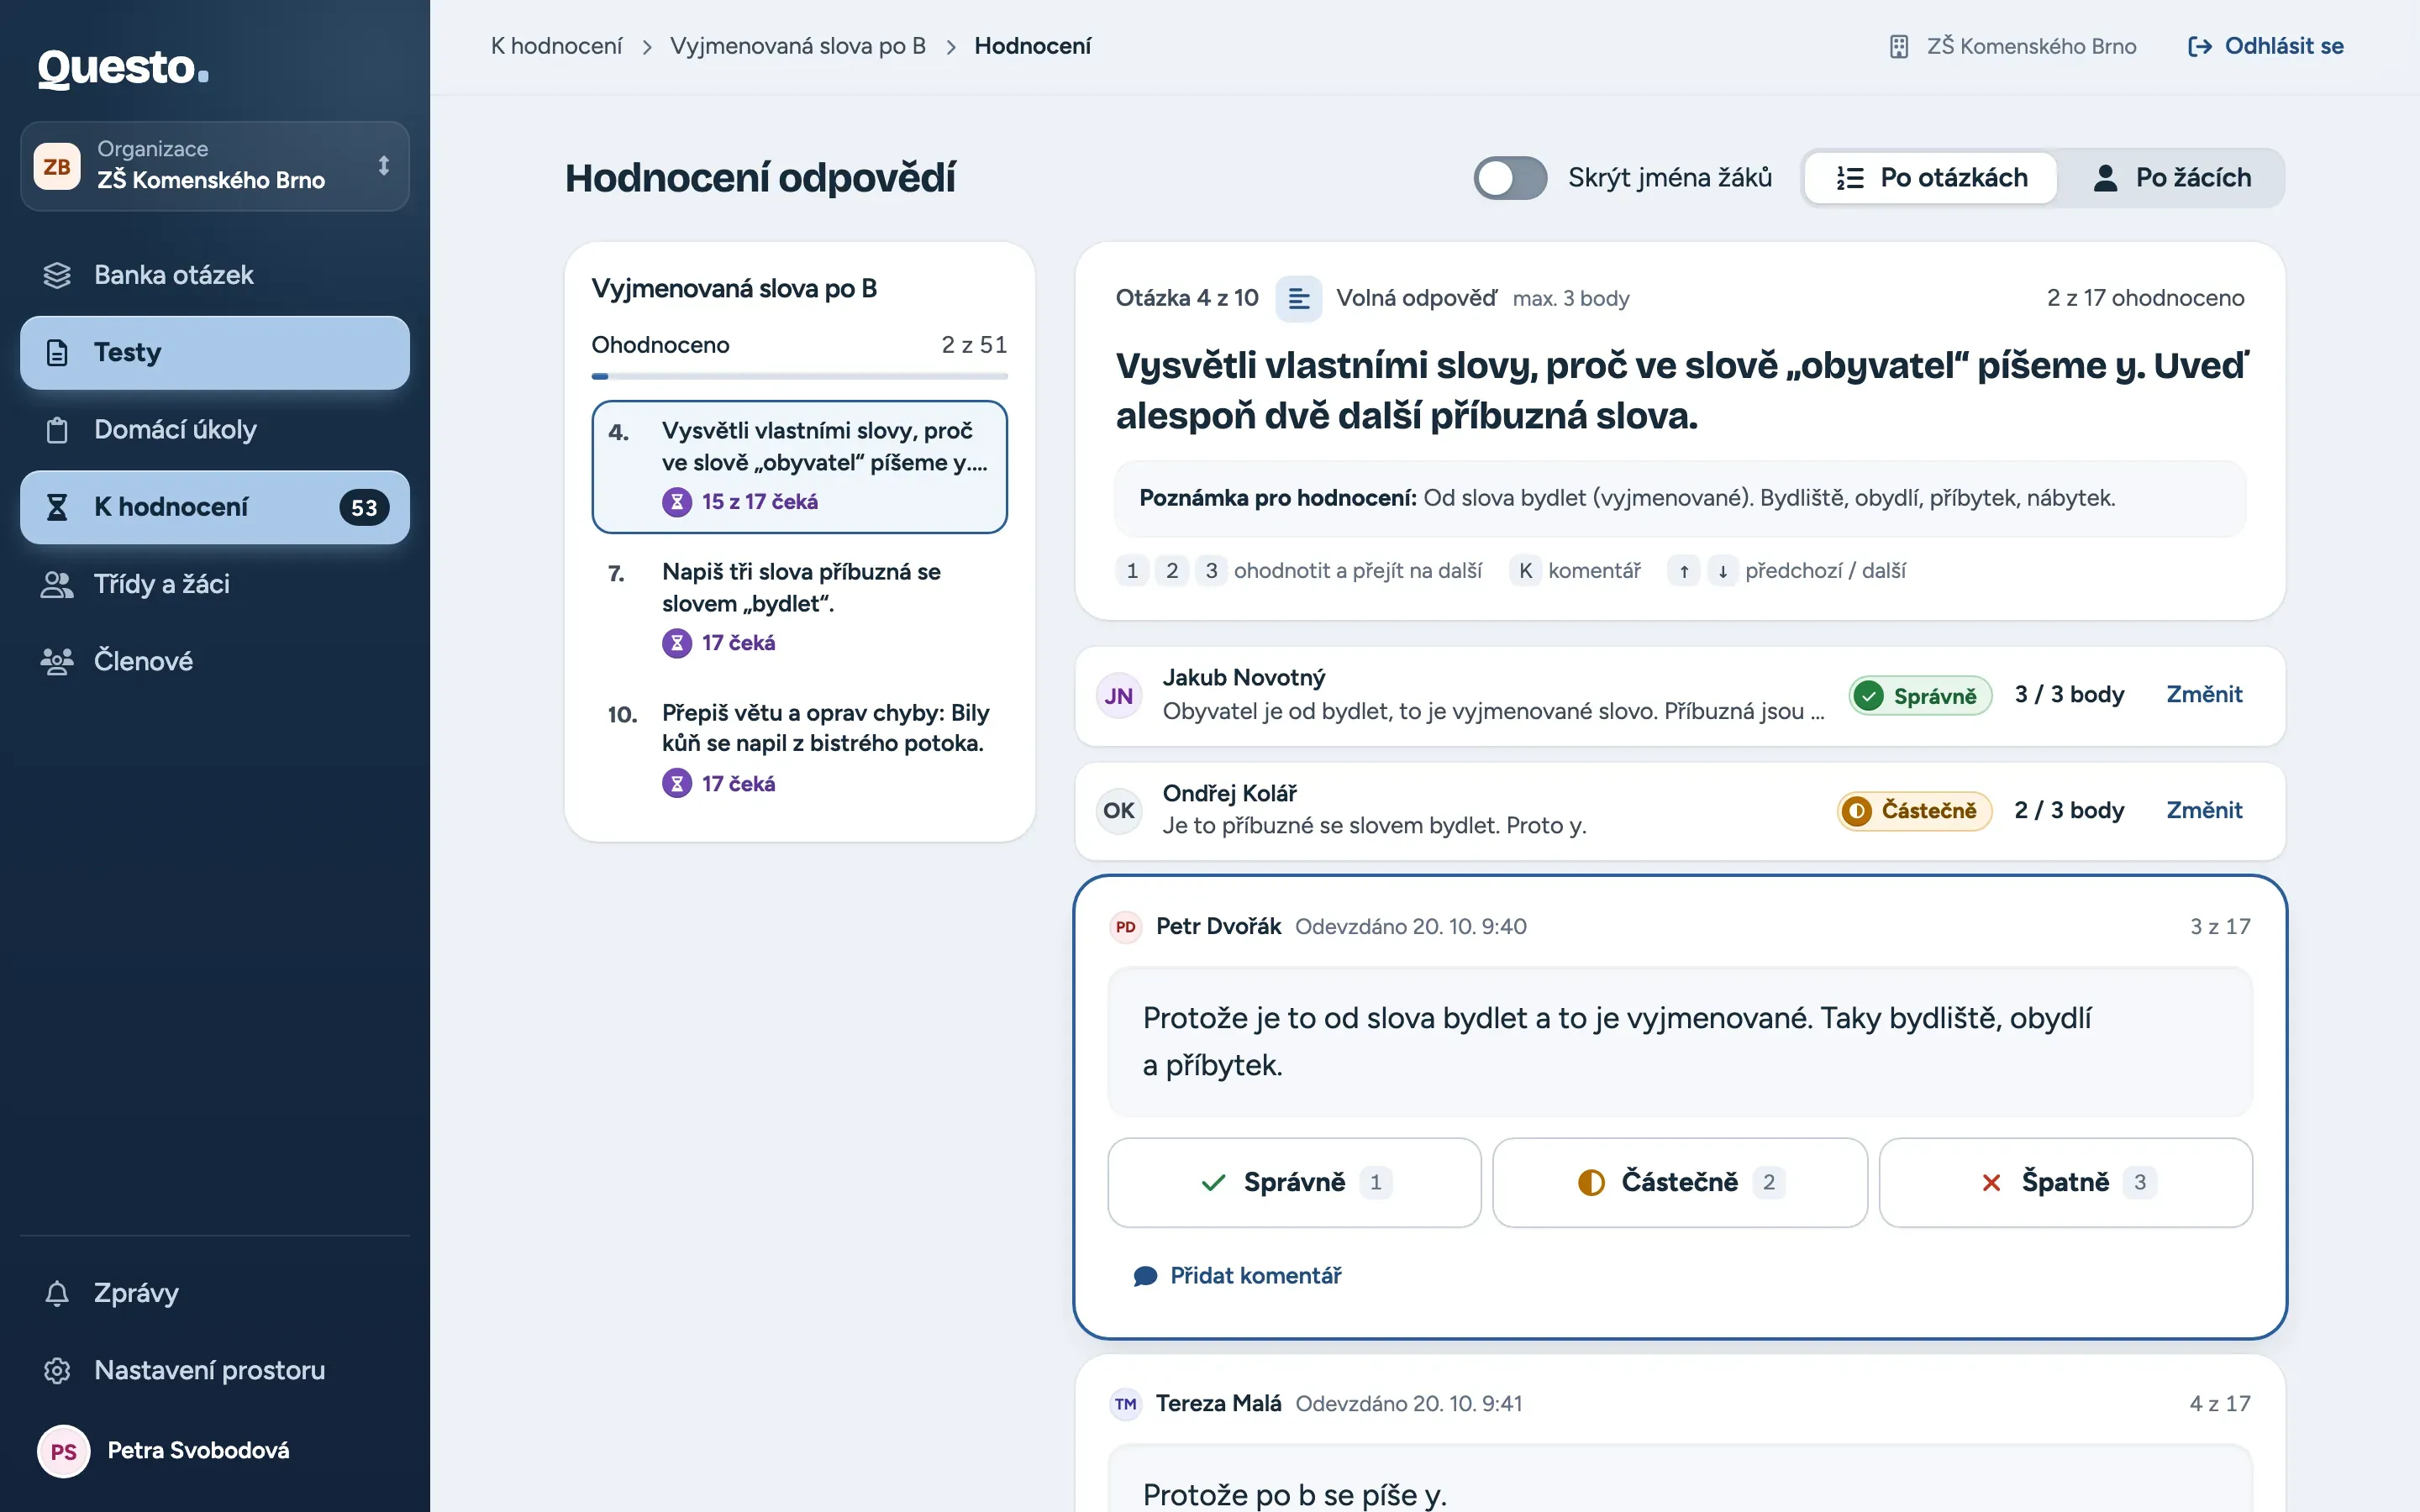The width and height of the screenshot is (2420, 1512).
Task: Go to K hodnocení breadcrumb
Action: (x=556, y=46)
